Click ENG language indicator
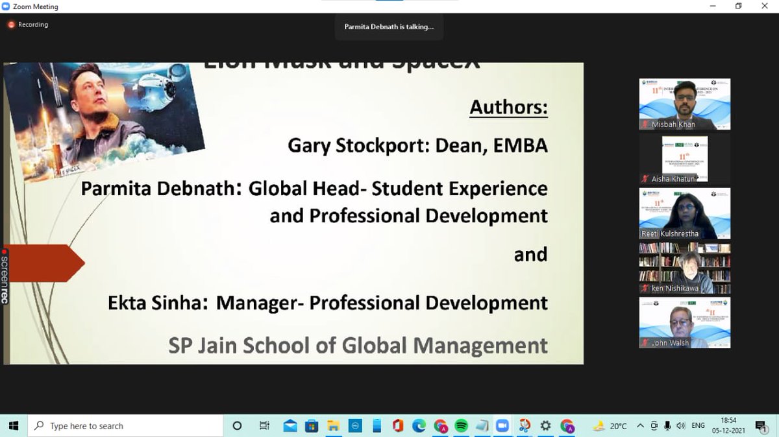Image resolution: width=779 pixels, height=437 pixels. pyautogui.click(x=699, y=426)
